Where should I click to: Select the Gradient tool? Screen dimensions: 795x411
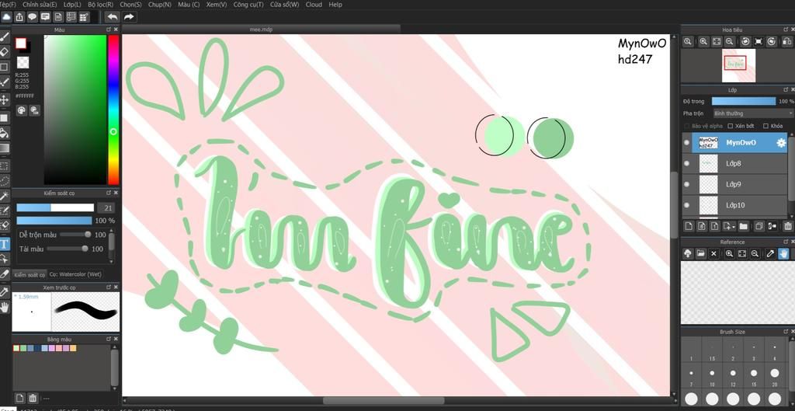point(4,148)
